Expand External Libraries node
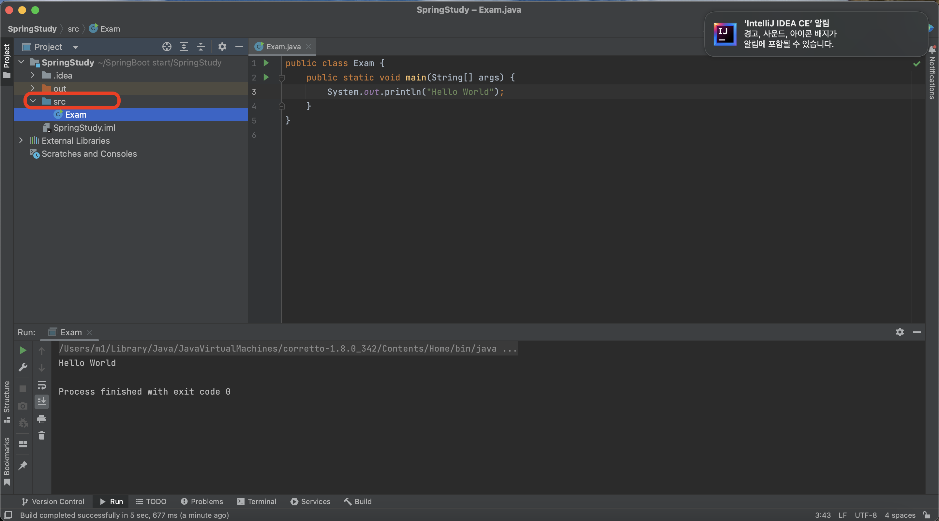This screenshot has height=521, width=939. point(21,140)
